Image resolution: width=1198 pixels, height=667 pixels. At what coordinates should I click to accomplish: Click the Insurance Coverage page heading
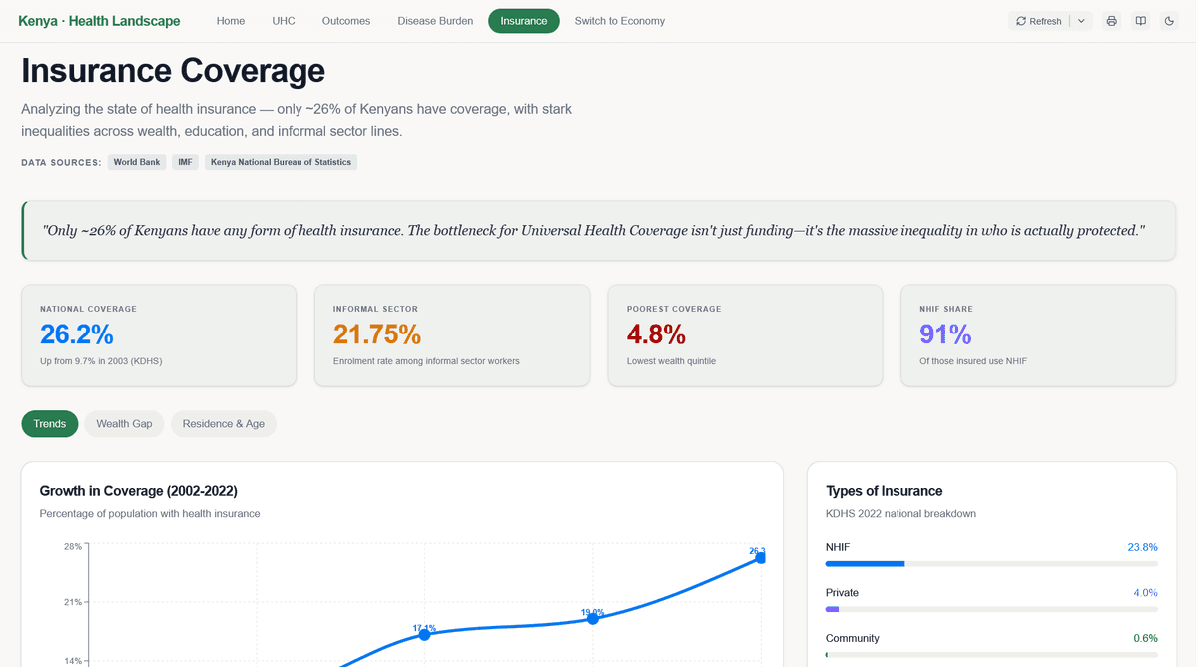pos(173,71)
